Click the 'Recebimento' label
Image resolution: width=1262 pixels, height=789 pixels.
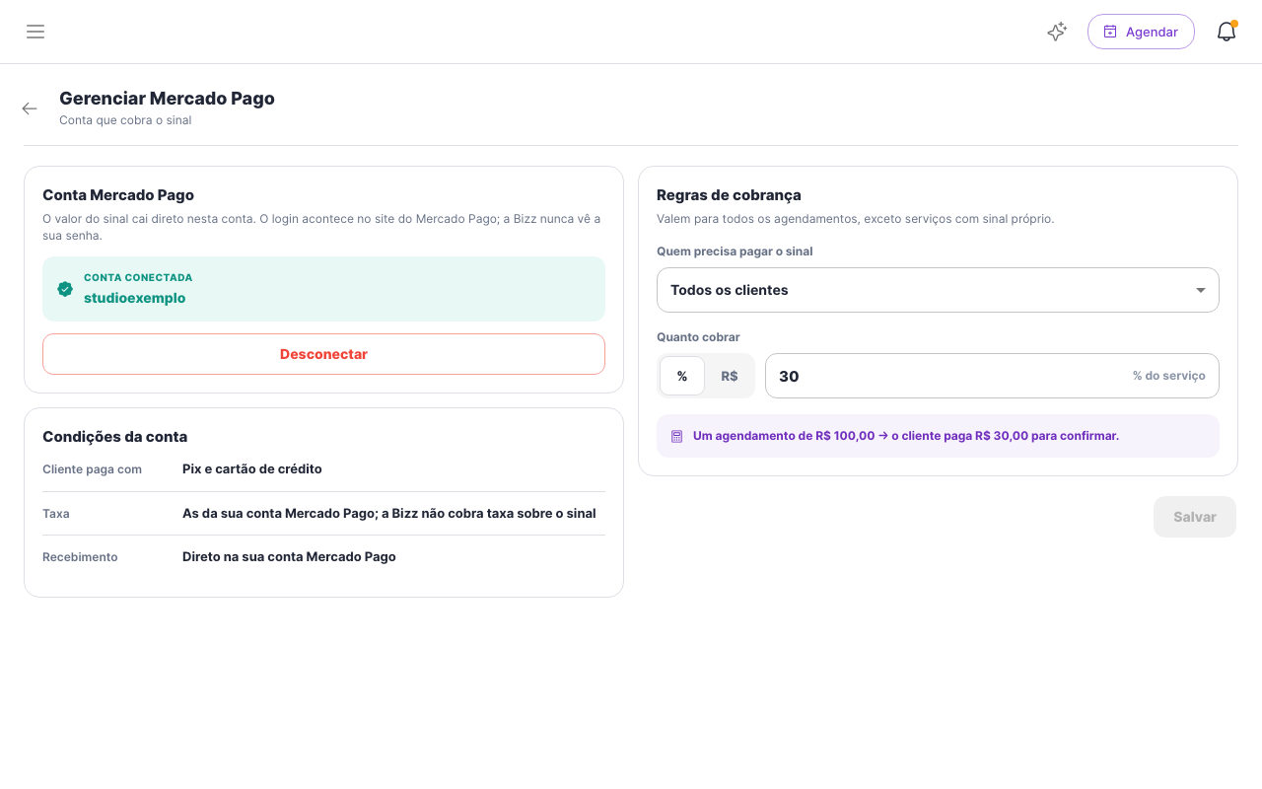click(x=80, y=557)
